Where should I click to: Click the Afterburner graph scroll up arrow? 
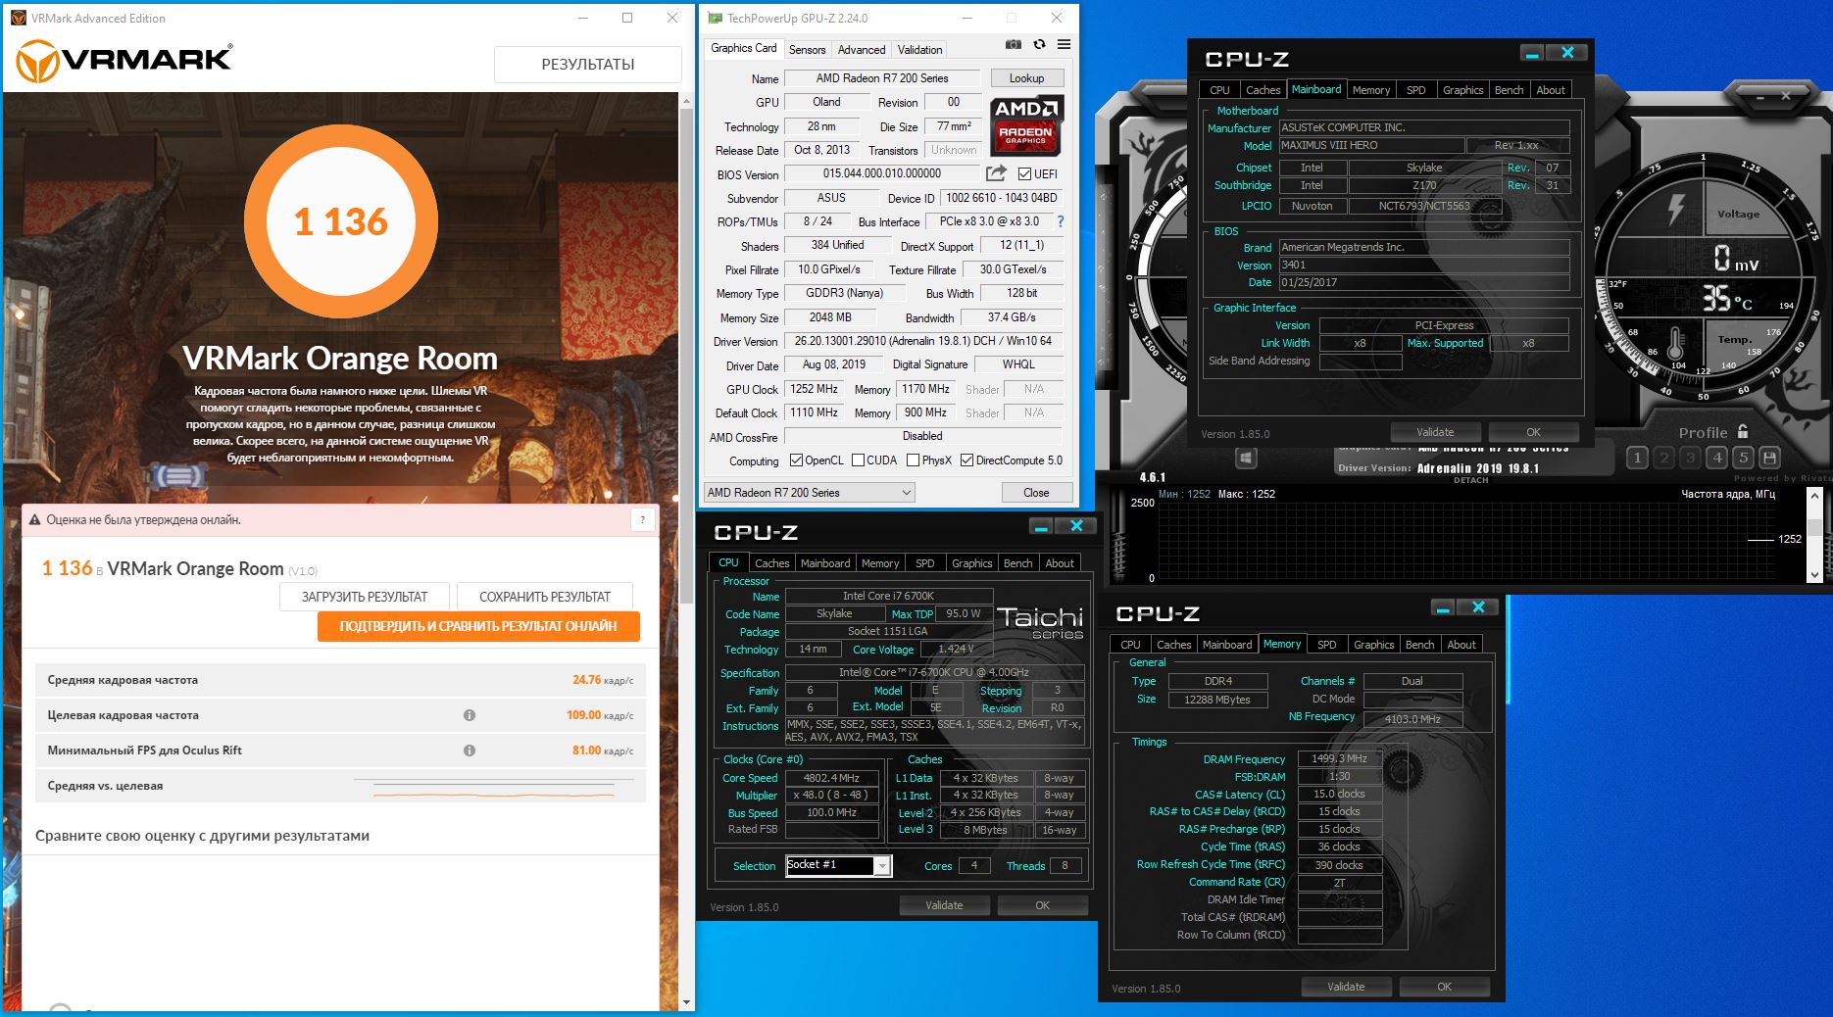tap(1814, 496)
